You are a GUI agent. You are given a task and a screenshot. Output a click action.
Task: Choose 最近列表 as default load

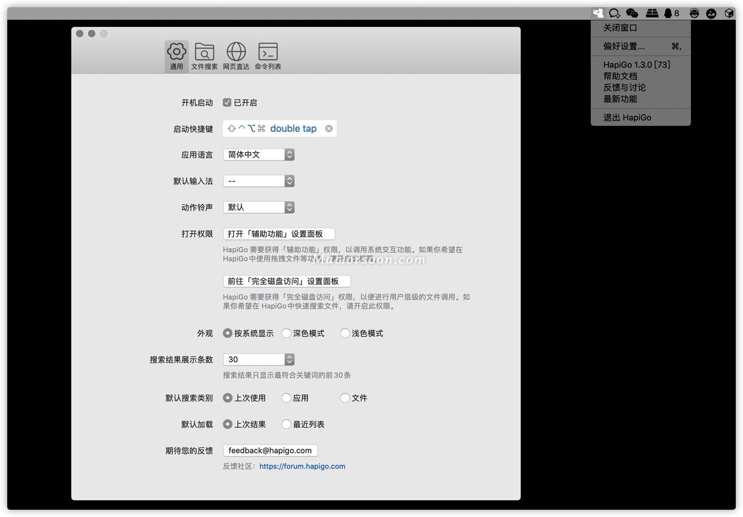click(x=286, y=424)
